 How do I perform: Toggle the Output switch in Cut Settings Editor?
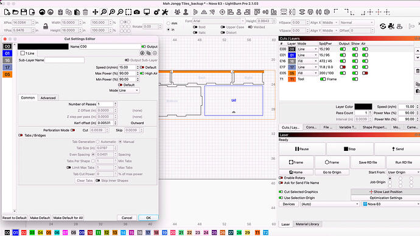pos(144,47)
